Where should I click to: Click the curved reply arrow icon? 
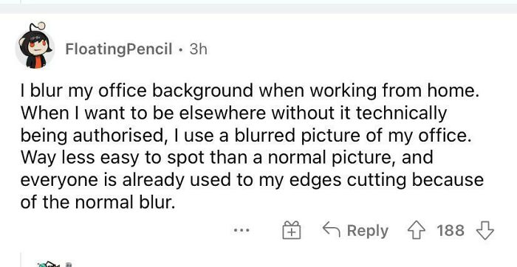(332, 229)
